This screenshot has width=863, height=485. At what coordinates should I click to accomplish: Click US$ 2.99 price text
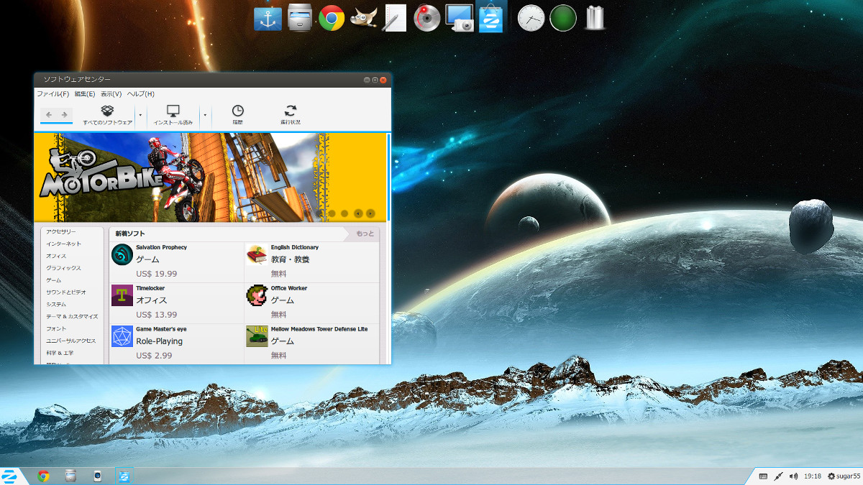point(154,355)
